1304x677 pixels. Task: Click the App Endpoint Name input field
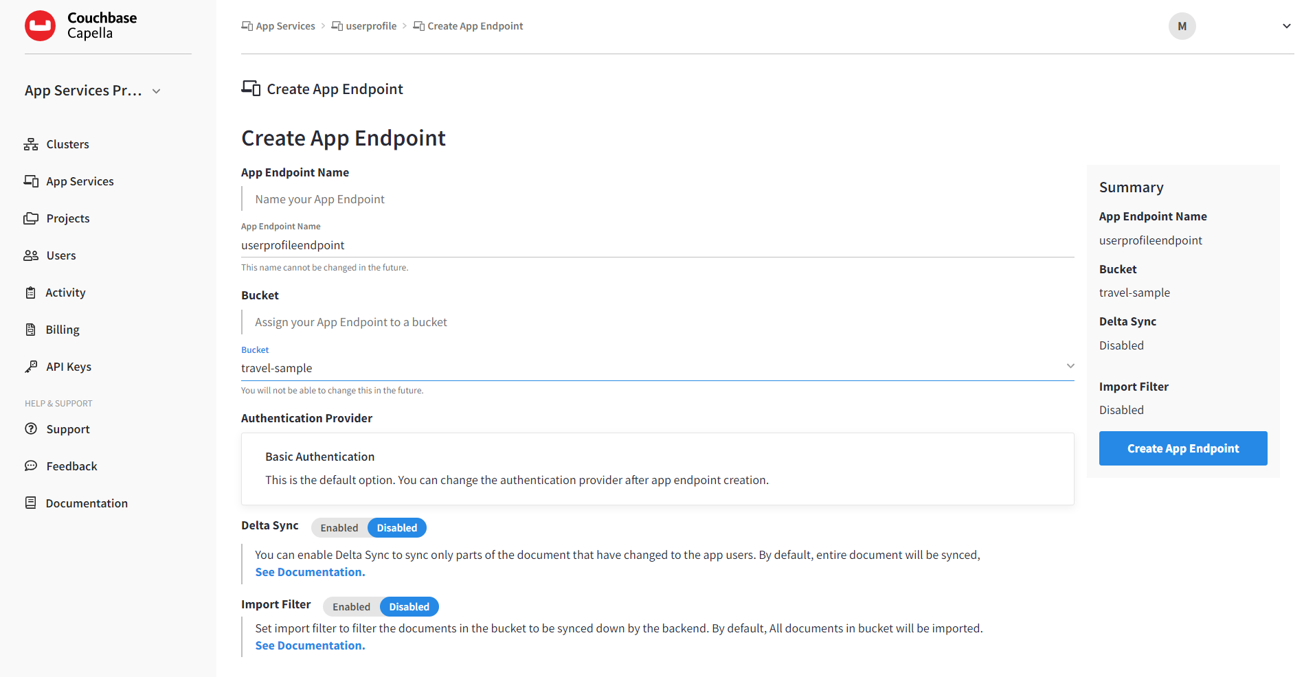657,245
